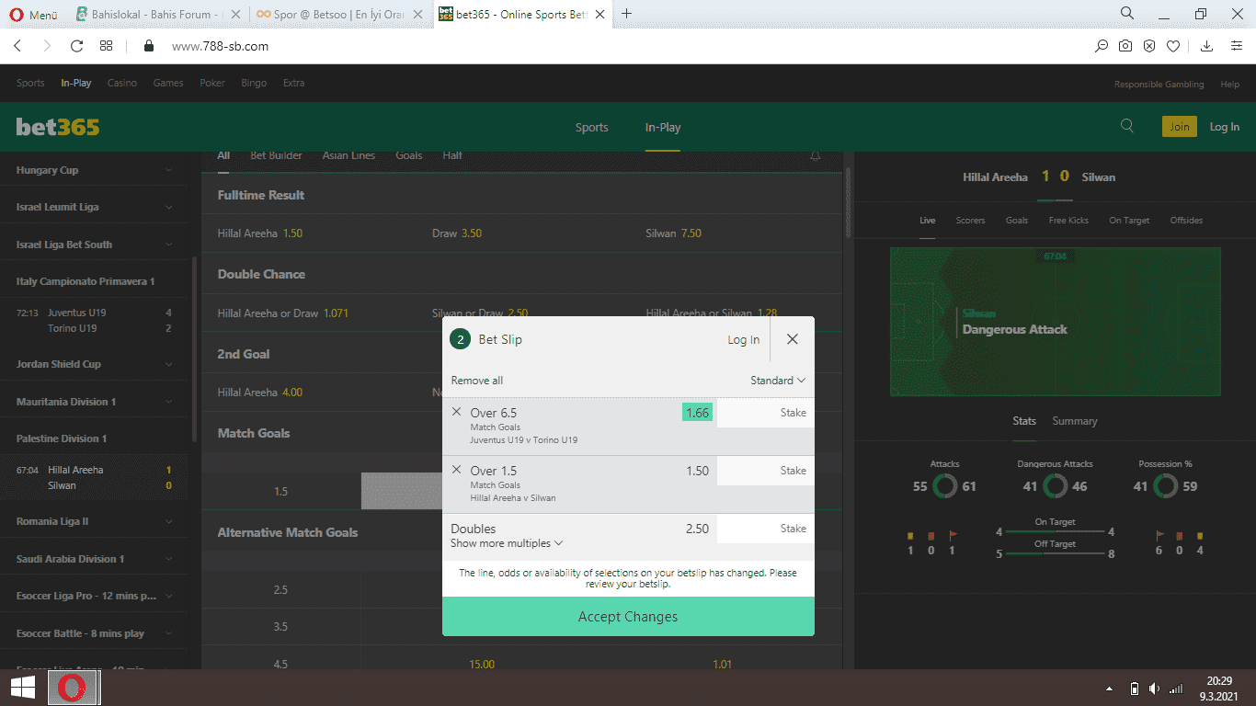Click the Opera taskbar icon
Screen dimensions: 1256x706
(74, 688)
